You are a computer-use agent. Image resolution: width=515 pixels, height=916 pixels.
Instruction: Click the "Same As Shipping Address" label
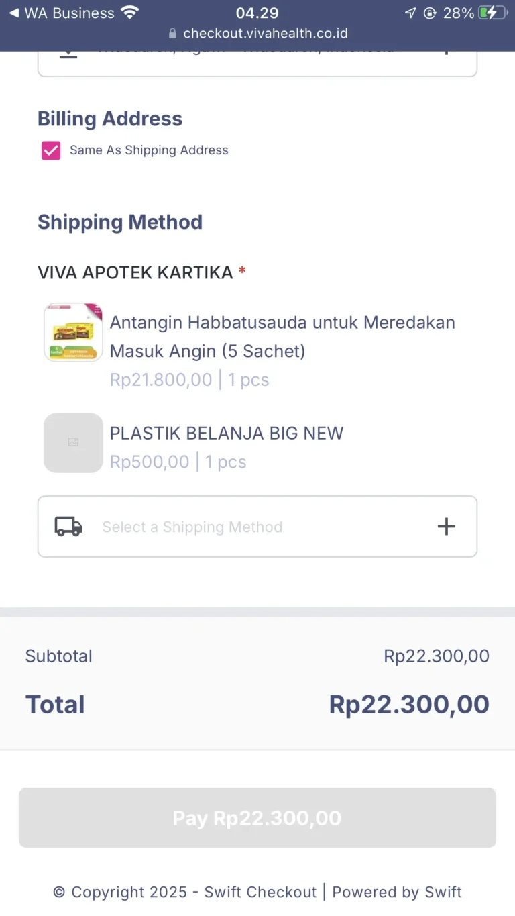[149, 150]
